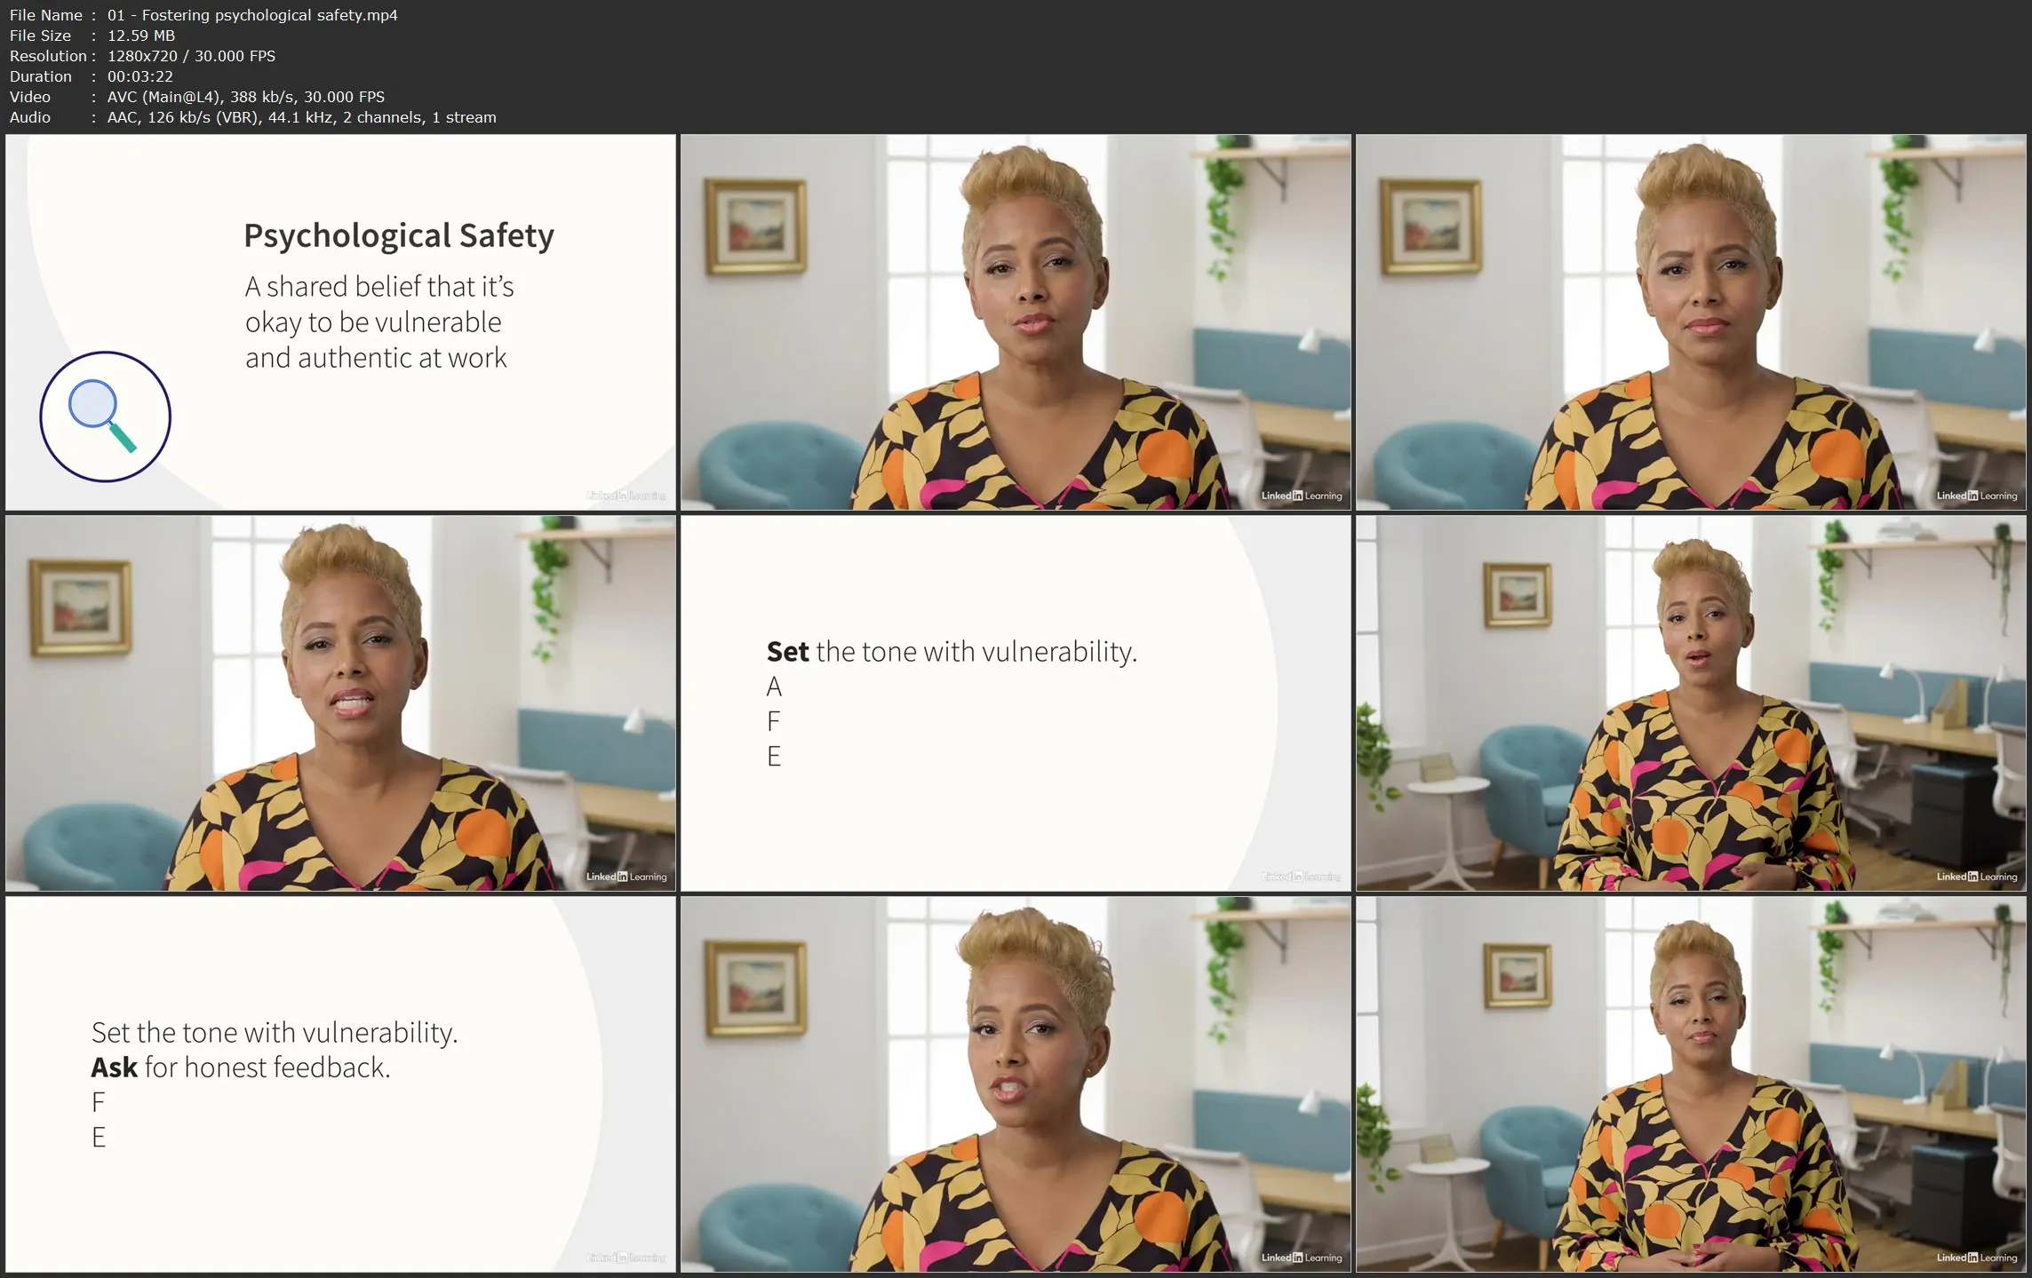Click the duration value "00:03:22"
This screenshot has width=2032, height=1278.
click(x=140, y=76)
